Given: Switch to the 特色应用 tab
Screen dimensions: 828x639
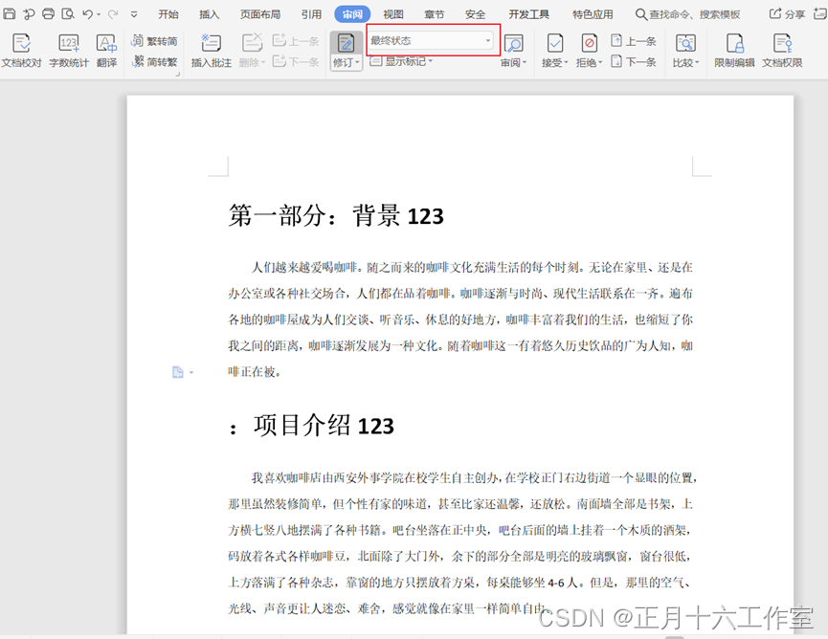Looking at the screenshot, I should [x=593, y=14].
